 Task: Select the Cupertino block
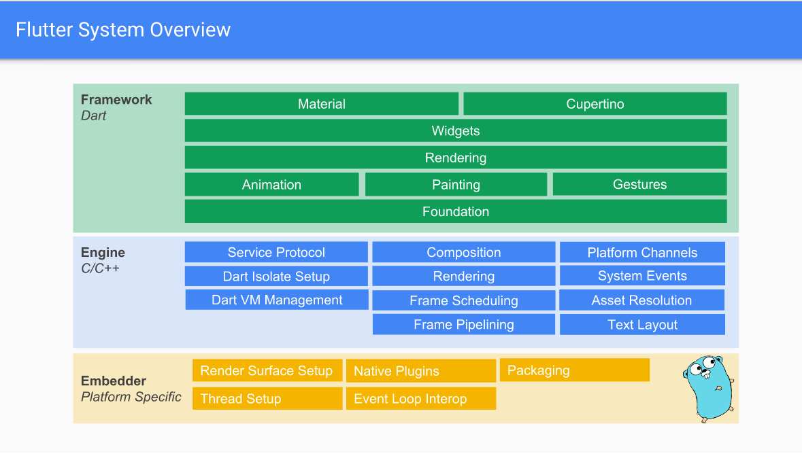click(595, 104)
